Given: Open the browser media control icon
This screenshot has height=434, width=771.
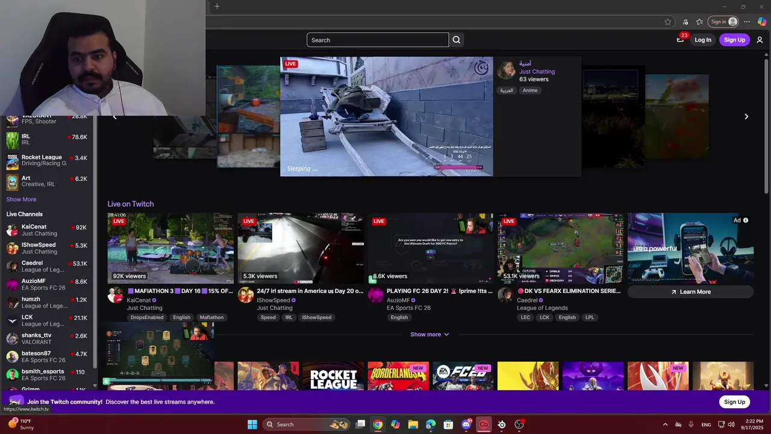Looking at the screenshot, I should [685, 22].
